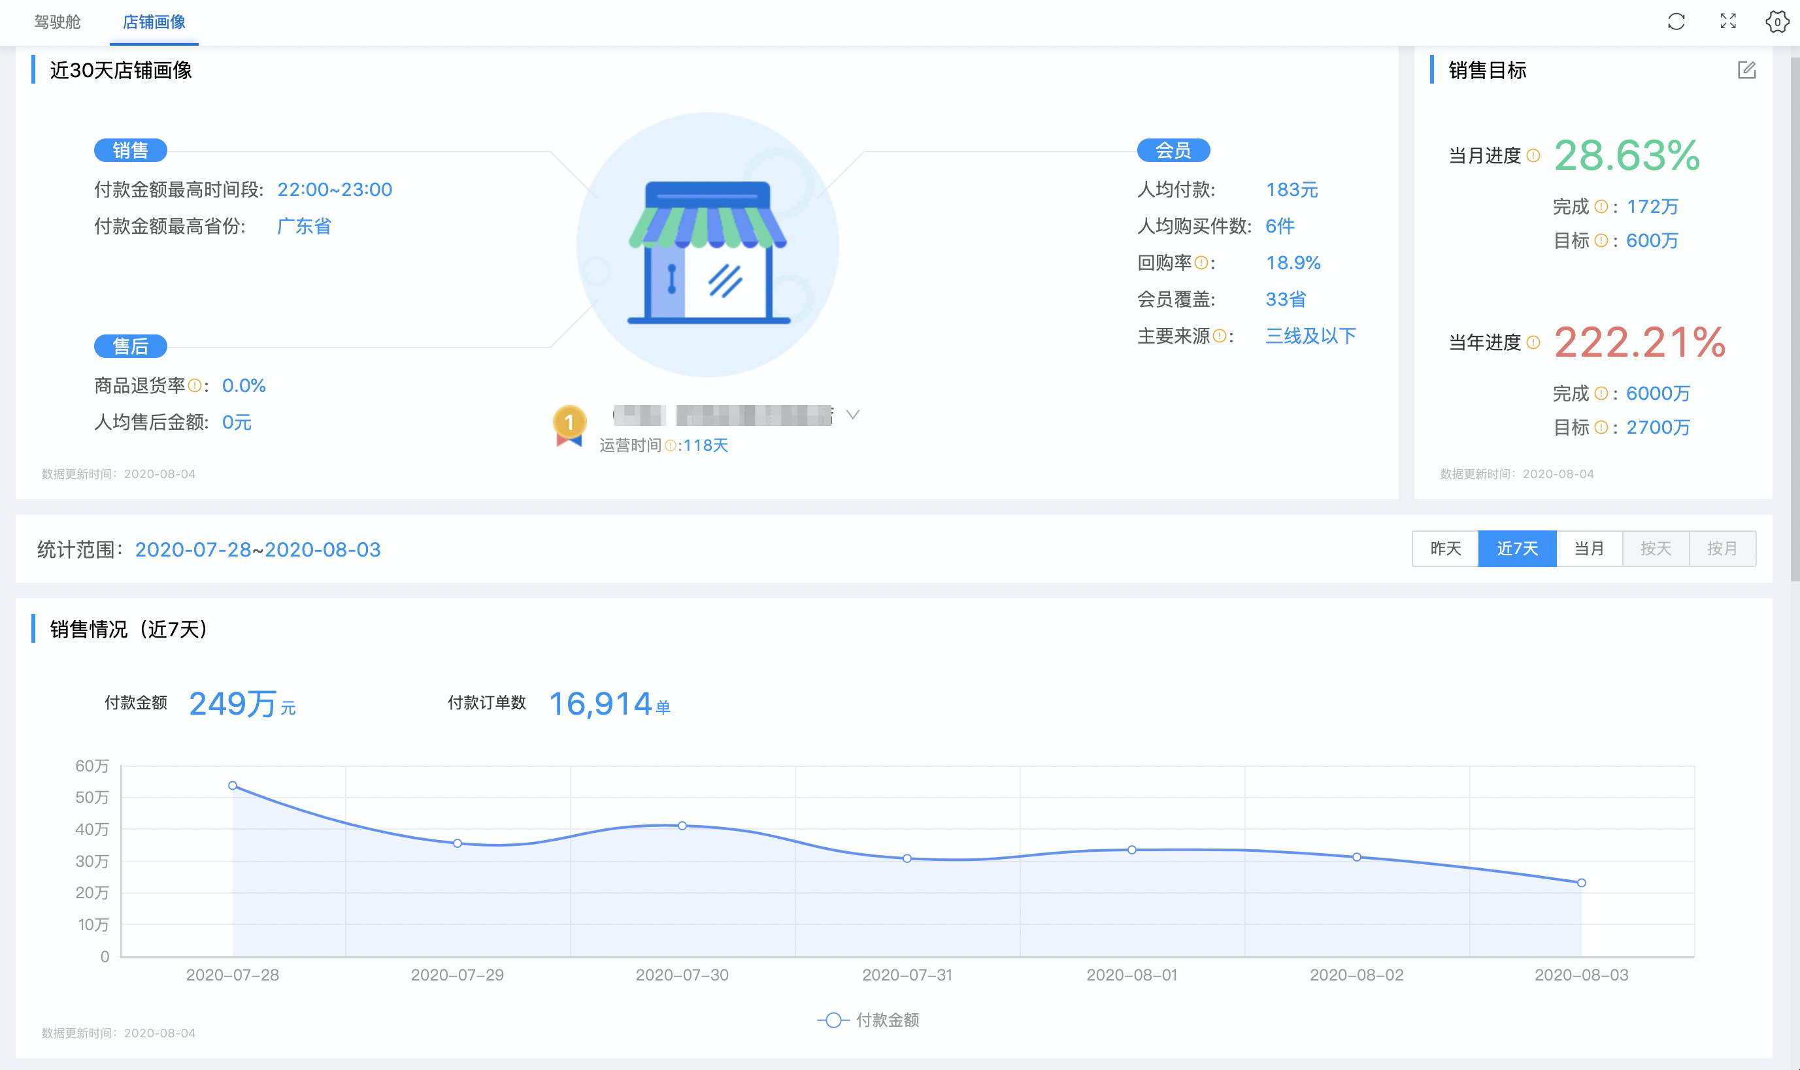
Task: Click the 183元 per-capita payment value
Action: (x=1292, y=189)
